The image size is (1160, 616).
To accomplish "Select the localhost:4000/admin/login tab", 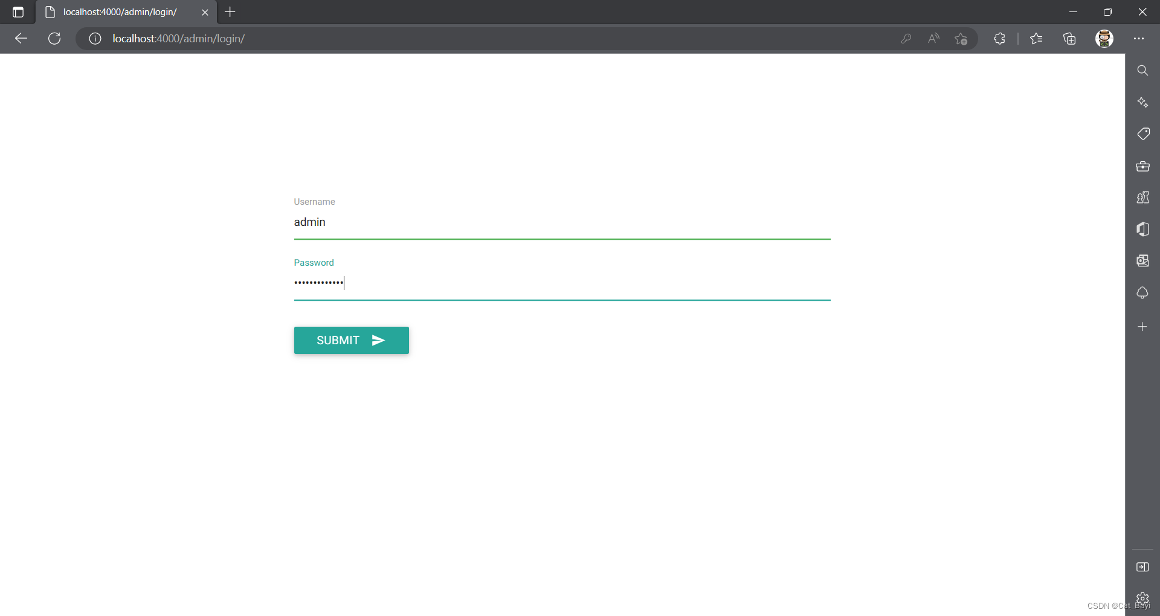I will pyautogui.click(x=126, y=12).
